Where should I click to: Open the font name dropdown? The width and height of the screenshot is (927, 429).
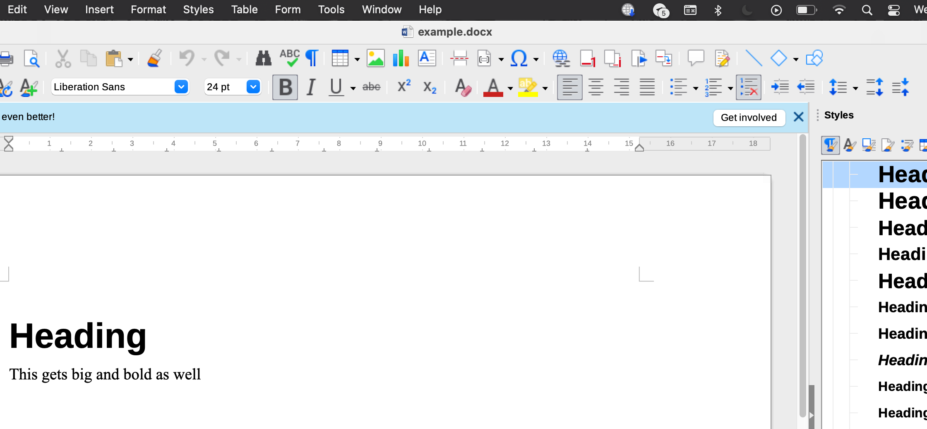180,87
